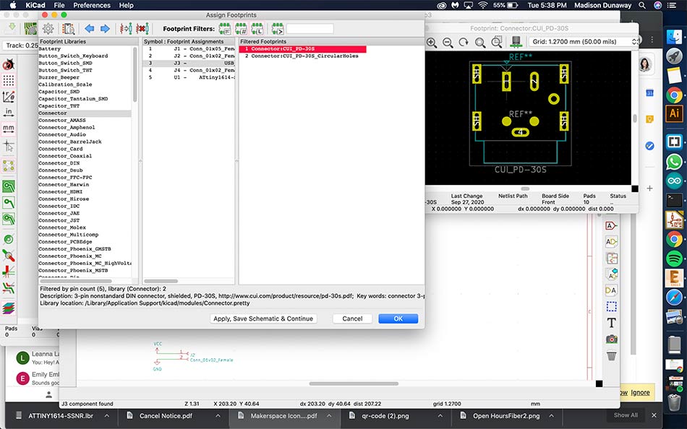Select Capacitor_SMD library

[85, 92]
